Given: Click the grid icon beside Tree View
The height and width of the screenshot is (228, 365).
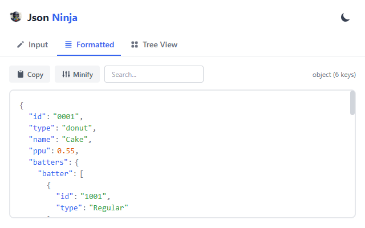Looking at the screenshot, I should 135,44.
